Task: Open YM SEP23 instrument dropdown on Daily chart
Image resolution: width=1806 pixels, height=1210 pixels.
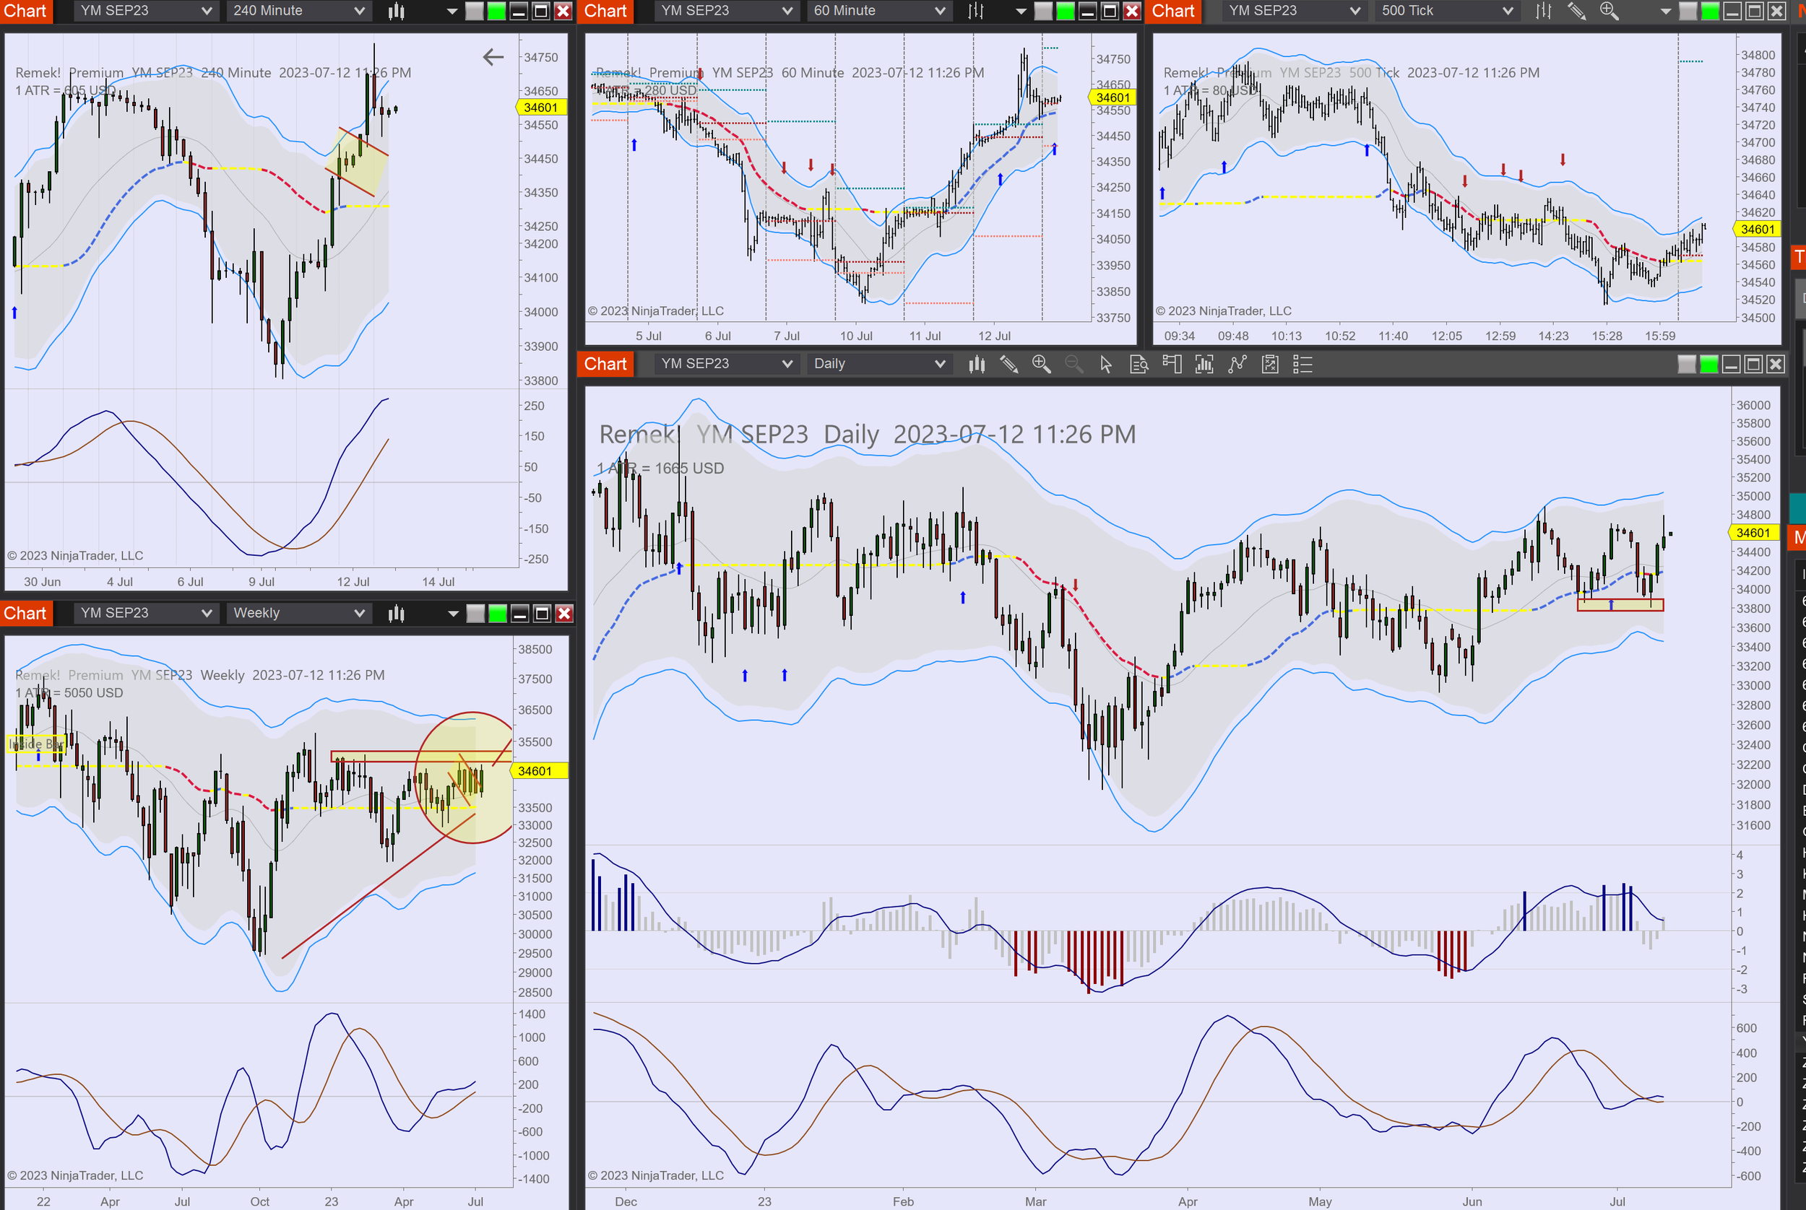Action: 726,363
